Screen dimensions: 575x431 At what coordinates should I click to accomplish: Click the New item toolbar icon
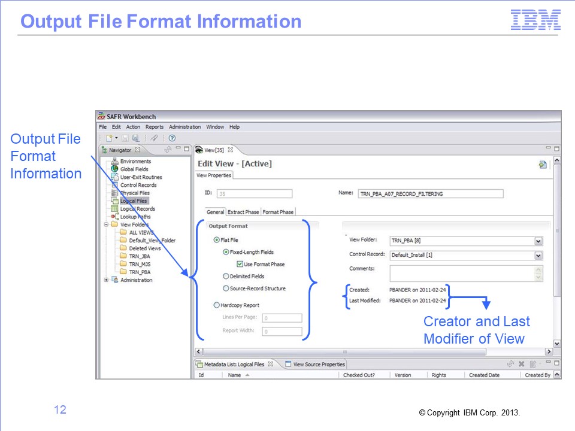click(x=109, y=138)
